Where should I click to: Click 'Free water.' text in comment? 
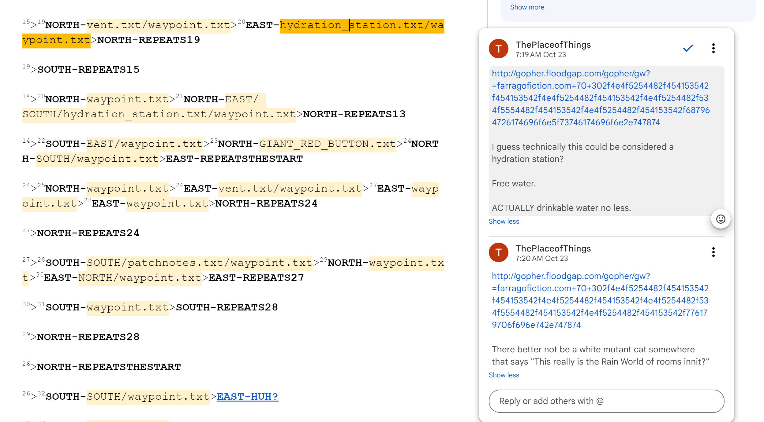(x=514, y=184)
